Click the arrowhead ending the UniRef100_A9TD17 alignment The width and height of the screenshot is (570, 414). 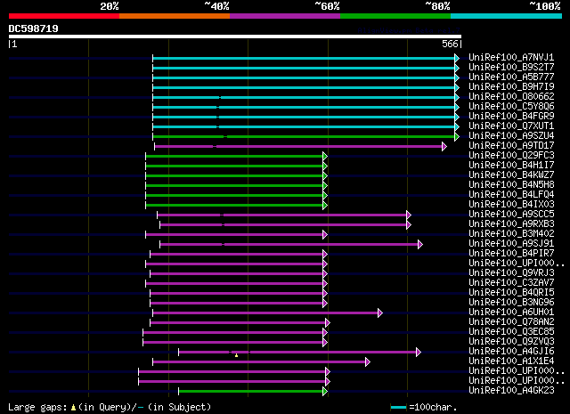[x=444, y=147]
